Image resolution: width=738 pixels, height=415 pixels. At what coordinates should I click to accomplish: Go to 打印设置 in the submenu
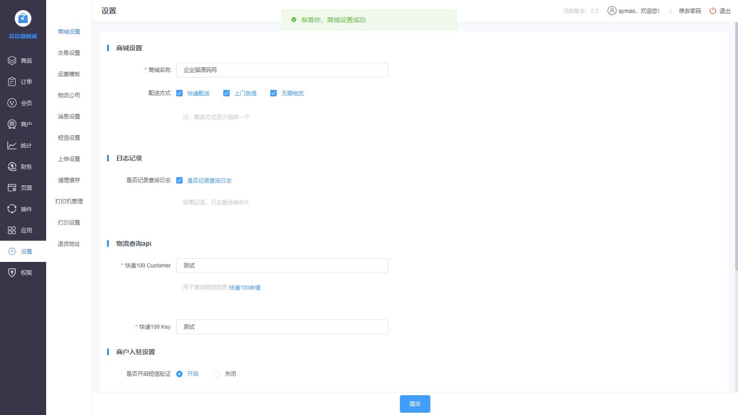pyautogui.click(x=69, y=223)
